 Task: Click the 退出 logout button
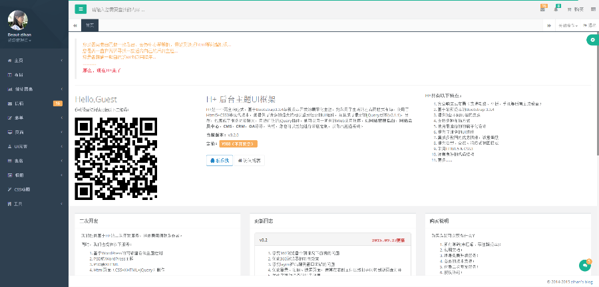(590, 25)
